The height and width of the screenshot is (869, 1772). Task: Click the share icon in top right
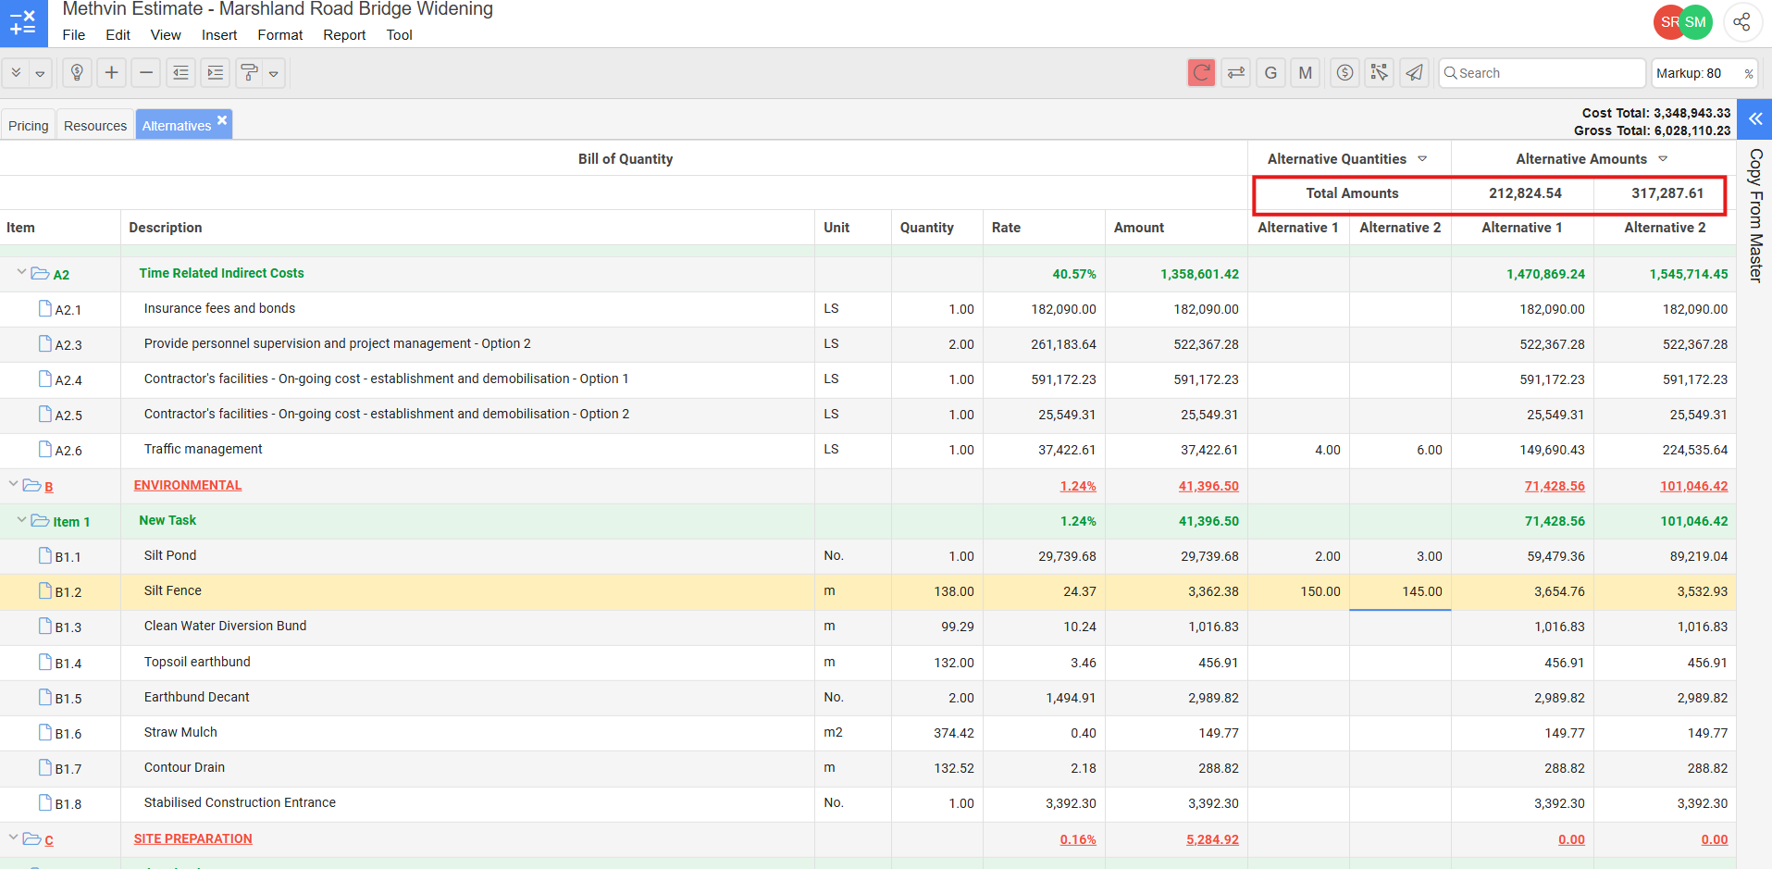pyautogui.click(x=1741, y=22)
